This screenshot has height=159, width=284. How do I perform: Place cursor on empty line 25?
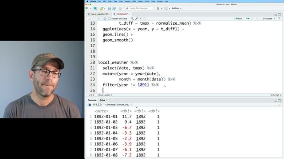tap(190, 90)
